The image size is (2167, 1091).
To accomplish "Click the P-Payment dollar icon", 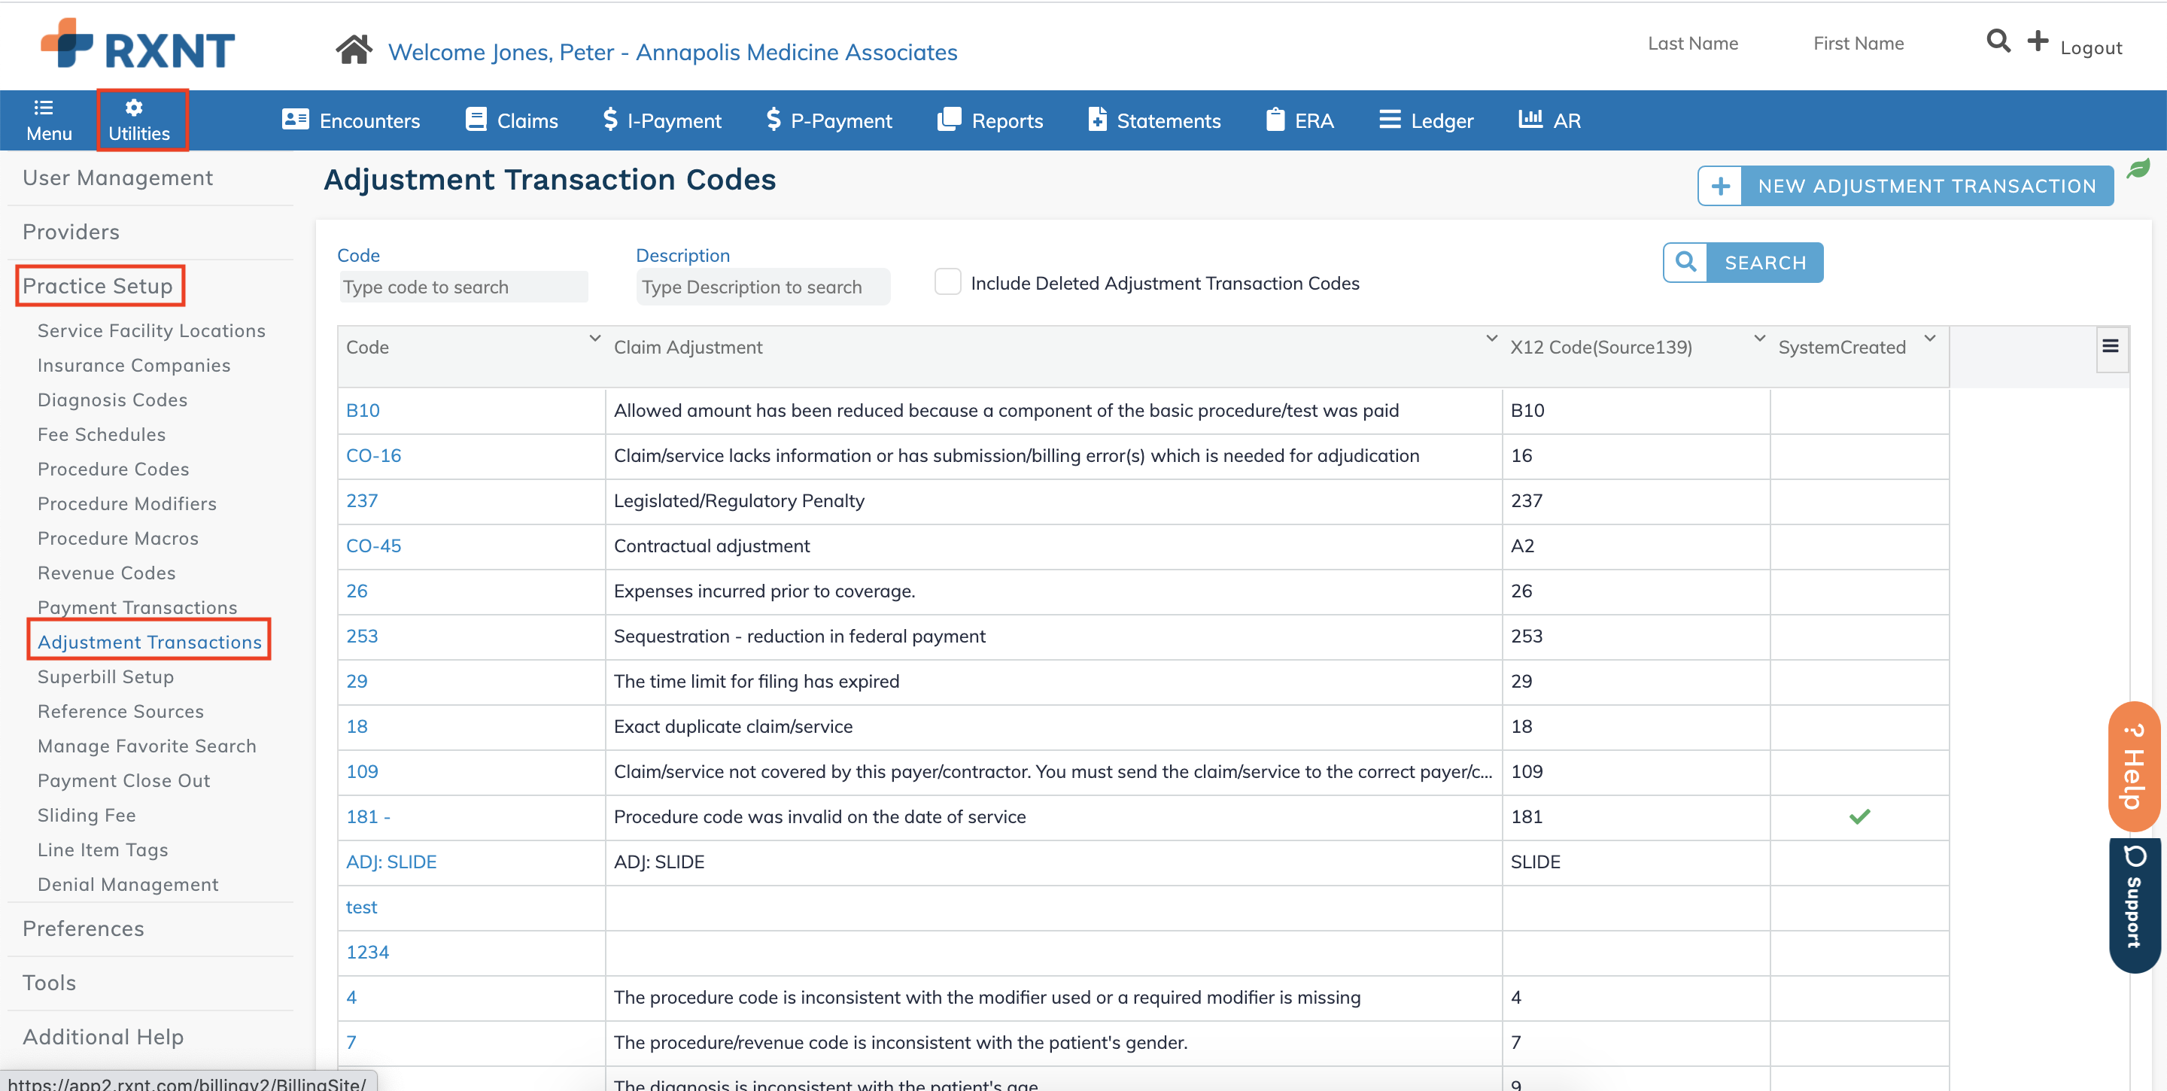I will pyautogui.click(x=774, y=119).
